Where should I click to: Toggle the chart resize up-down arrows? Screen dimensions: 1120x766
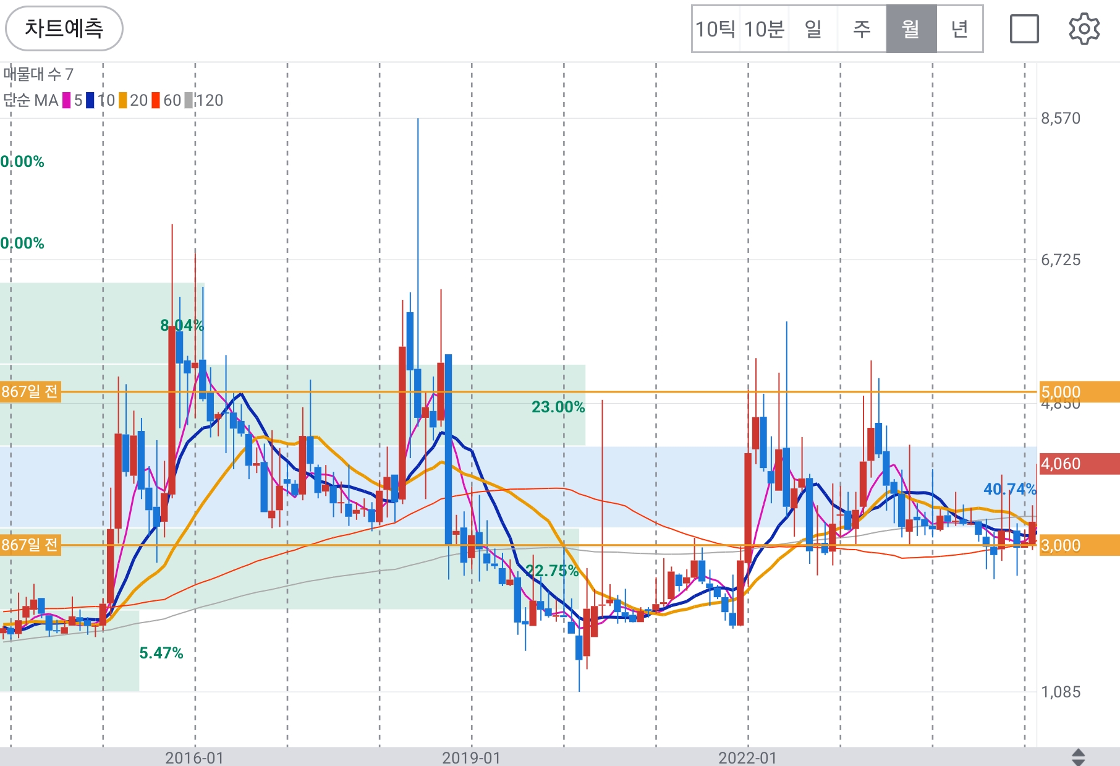point(1078,757)
